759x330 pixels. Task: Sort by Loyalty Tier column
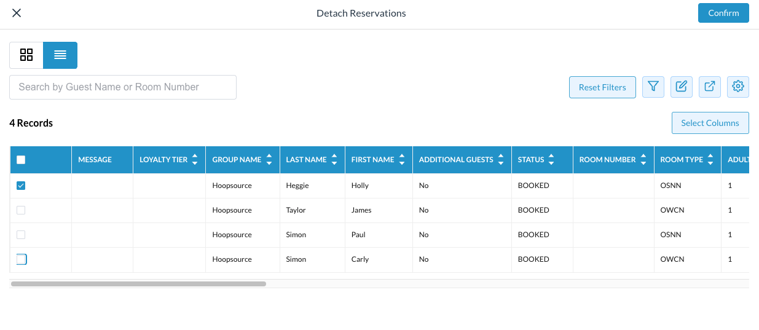coord(195,160)
